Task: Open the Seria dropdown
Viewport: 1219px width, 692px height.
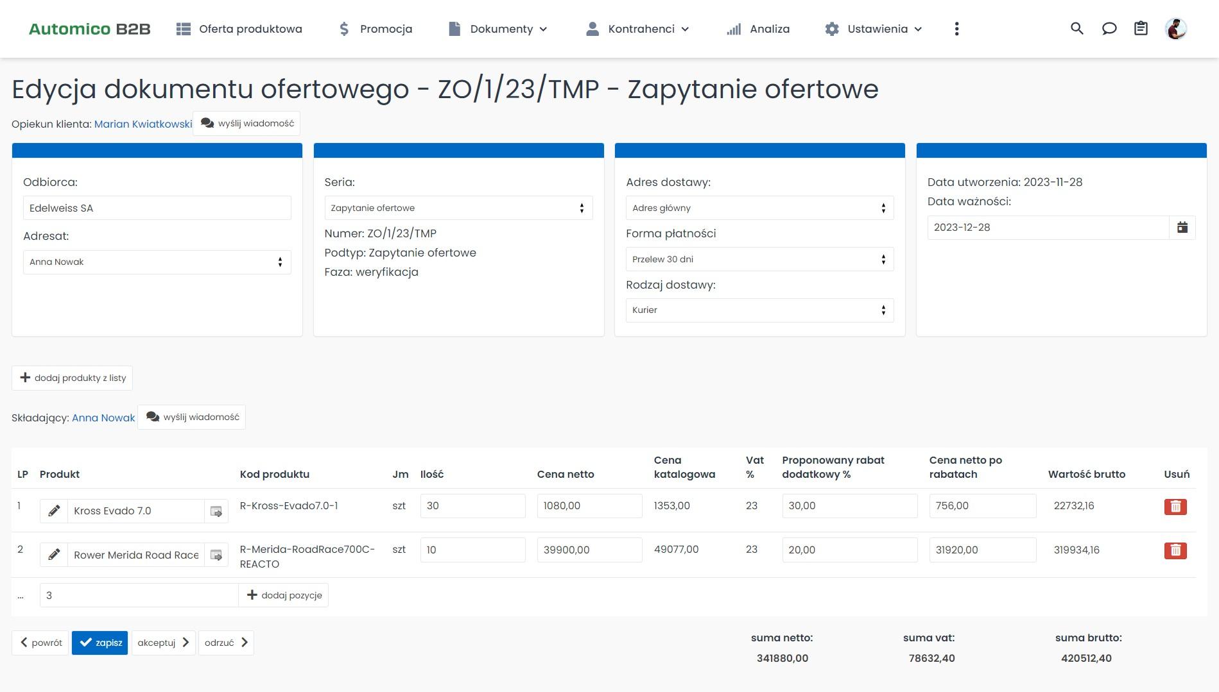Action: point(458,208)
